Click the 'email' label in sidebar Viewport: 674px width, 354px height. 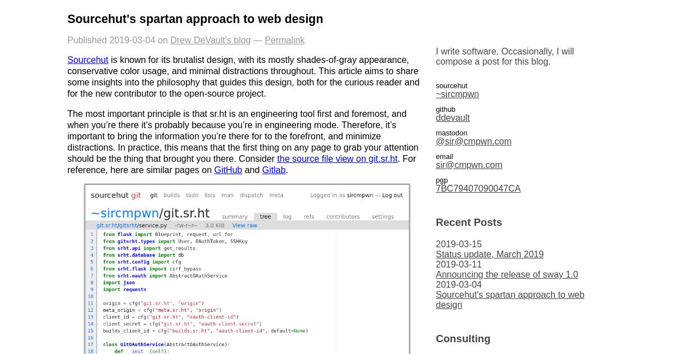click(444, 157)
